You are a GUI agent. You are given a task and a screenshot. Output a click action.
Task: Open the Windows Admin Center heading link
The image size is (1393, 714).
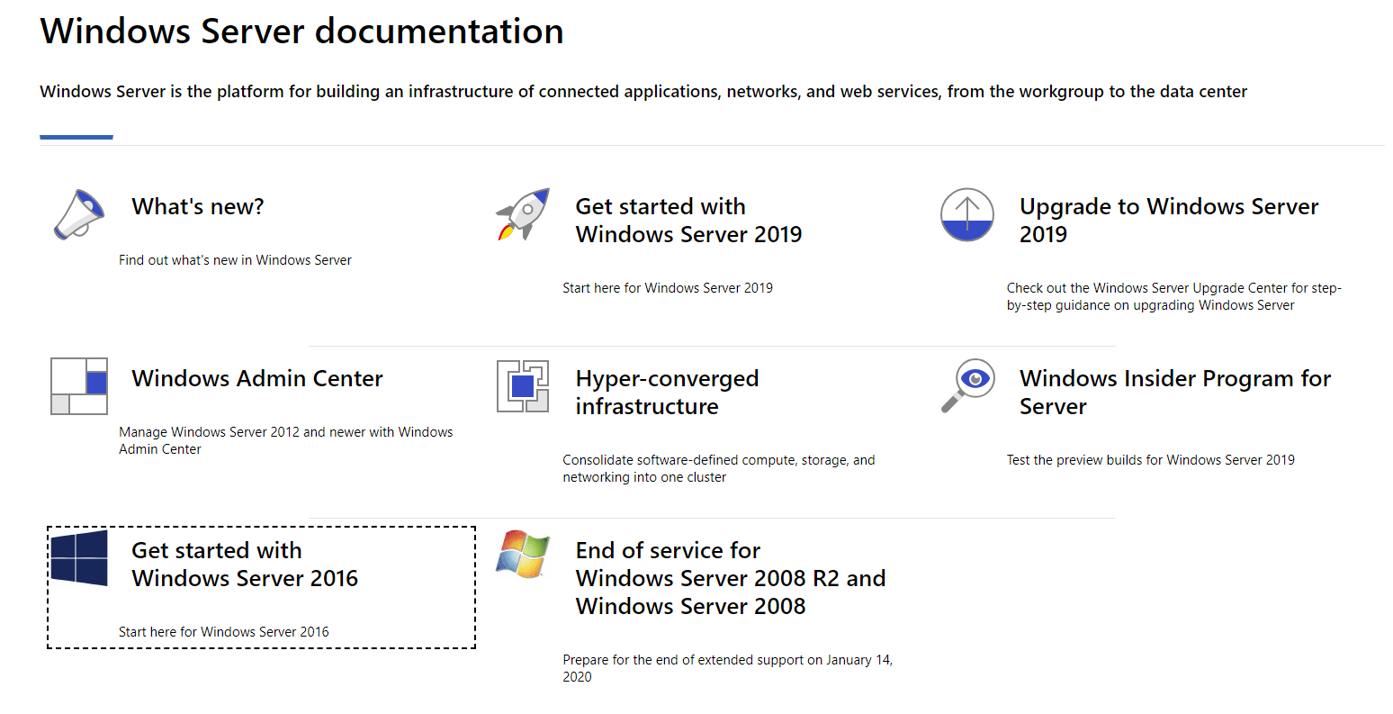point(257,378)
